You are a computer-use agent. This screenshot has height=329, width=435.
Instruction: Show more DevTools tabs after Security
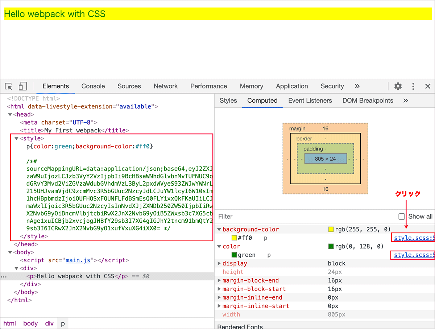(357, 86)
